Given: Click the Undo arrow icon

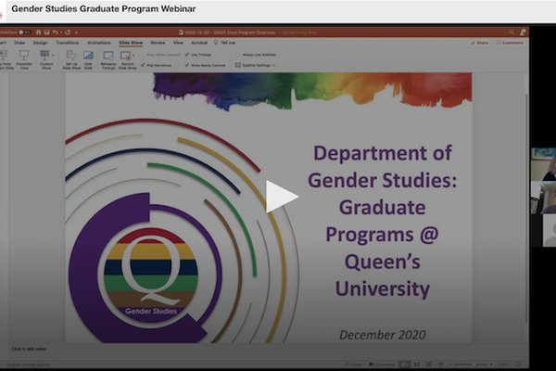Looking at the screenshot, I should [55, 32].
